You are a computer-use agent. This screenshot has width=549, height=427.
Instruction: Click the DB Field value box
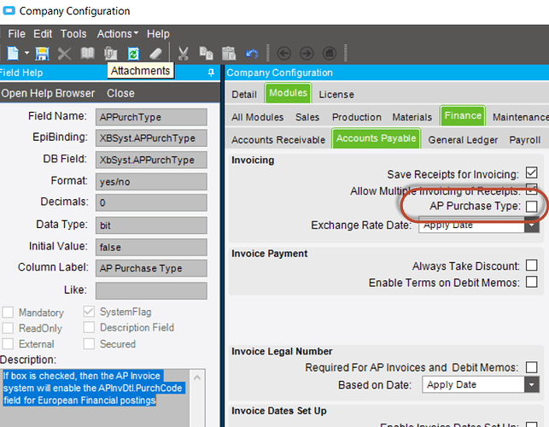151,160
